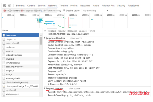Viewport: 153px width, 102px height.
Task: Toggle the device mode icon
Action: coord(9,5)
